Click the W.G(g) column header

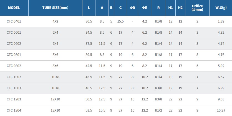(x=221, y=8)
